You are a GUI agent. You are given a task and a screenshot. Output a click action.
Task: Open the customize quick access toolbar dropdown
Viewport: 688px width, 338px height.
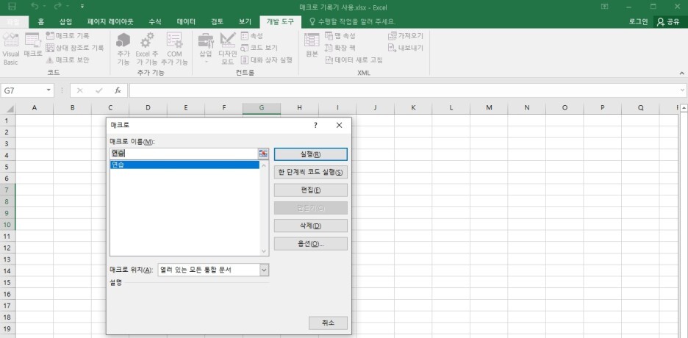point(82,7)
